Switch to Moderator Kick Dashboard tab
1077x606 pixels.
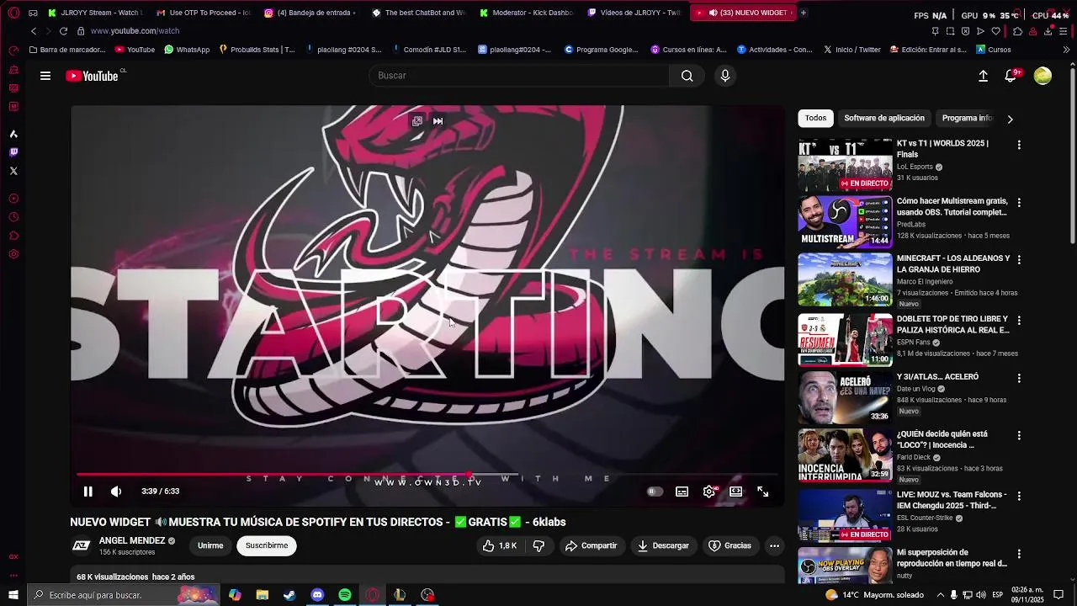[x=526, y=13]
